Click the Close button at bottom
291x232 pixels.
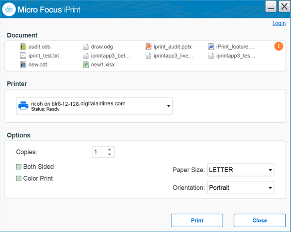coord(259,220)
